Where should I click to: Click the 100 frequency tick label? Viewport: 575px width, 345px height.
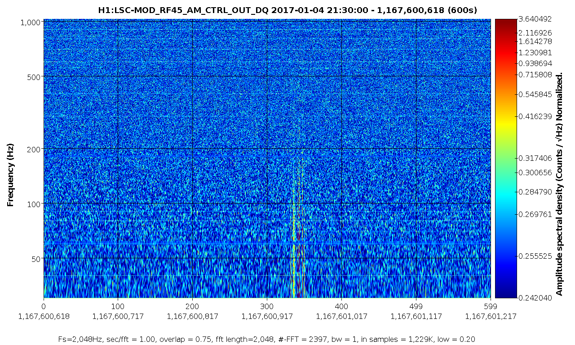point(35,203)
